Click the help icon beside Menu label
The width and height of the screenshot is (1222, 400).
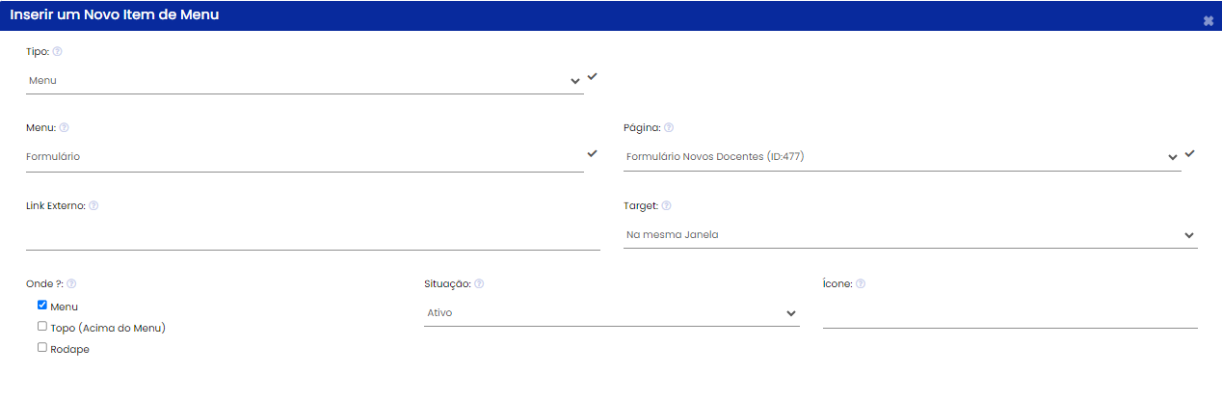(x=64, y=127)
